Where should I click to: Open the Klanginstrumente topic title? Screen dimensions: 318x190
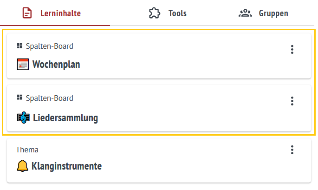coord(66,166)
